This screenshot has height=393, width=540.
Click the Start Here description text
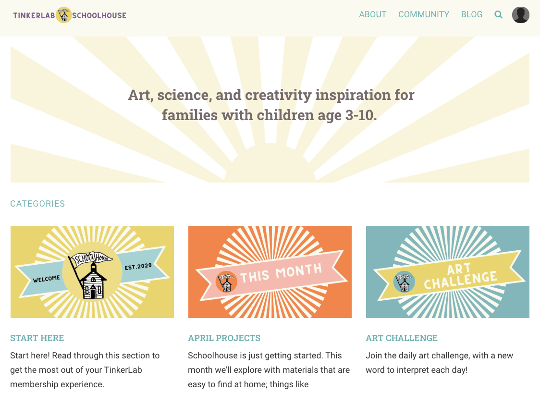pos(85,370)
